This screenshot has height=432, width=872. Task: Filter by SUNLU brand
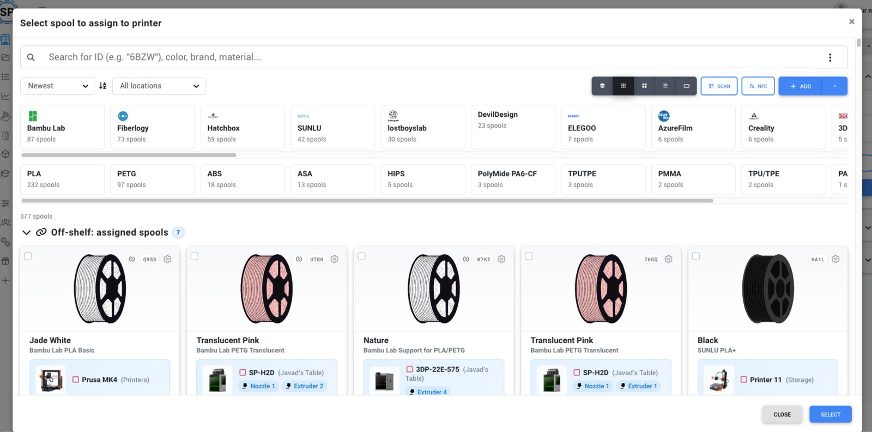(x=332, y=127)
